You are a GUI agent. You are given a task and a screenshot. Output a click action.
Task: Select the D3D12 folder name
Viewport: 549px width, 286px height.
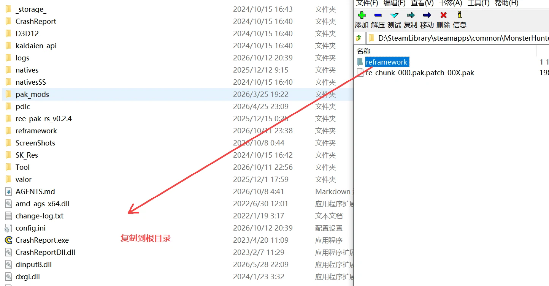[x=27, y=33]
